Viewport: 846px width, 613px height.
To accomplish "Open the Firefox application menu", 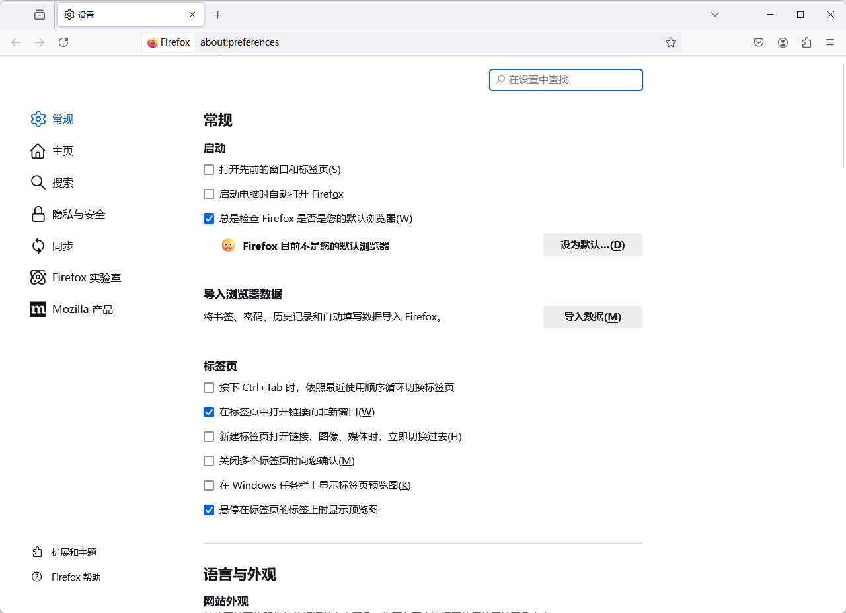I will point(830,42).
